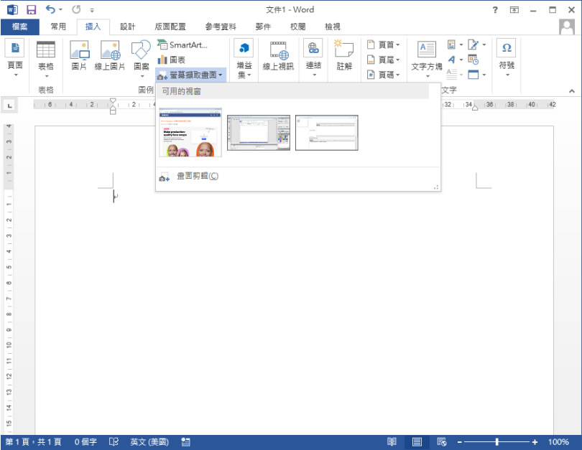
Task: Click the signature line icon
Action: point(473,44)
